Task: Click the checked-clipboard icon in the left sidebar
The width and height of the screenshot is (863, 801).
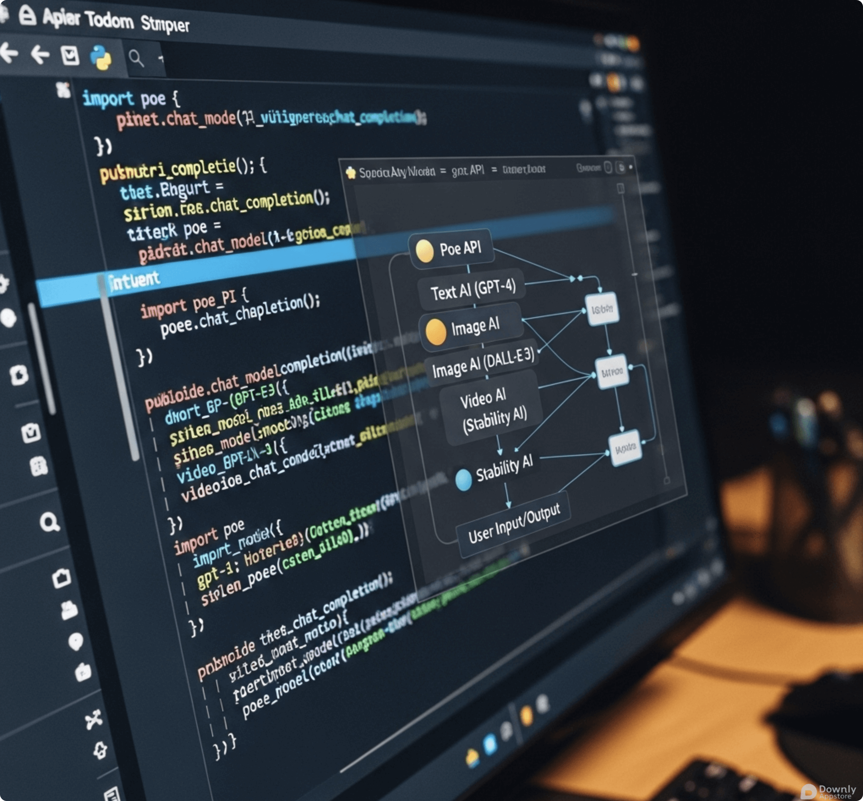Action: pos(31,433)
